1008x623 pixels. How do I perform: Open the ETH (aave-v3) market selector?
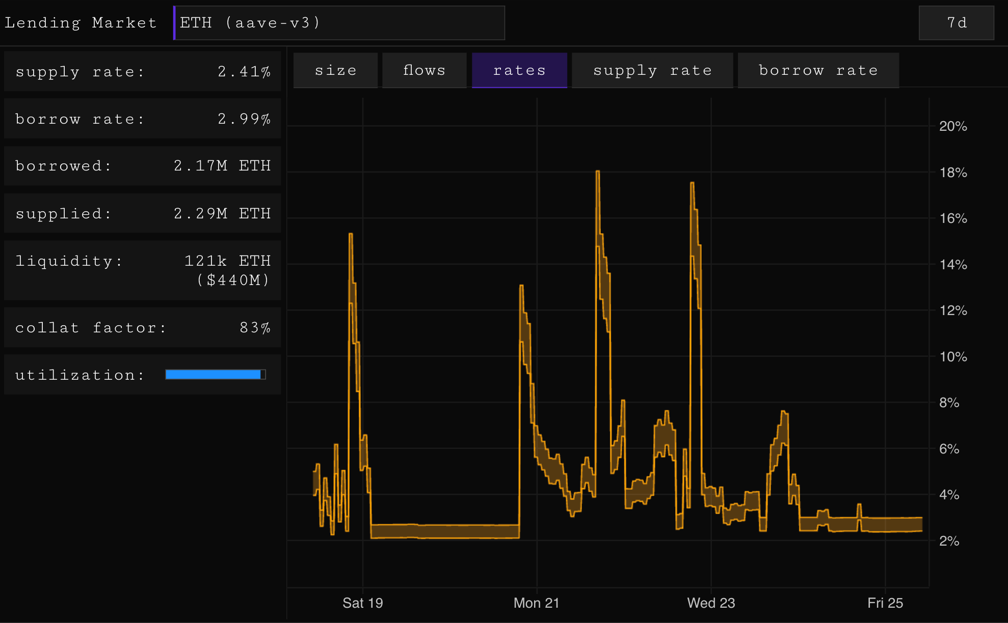point(339,23)
